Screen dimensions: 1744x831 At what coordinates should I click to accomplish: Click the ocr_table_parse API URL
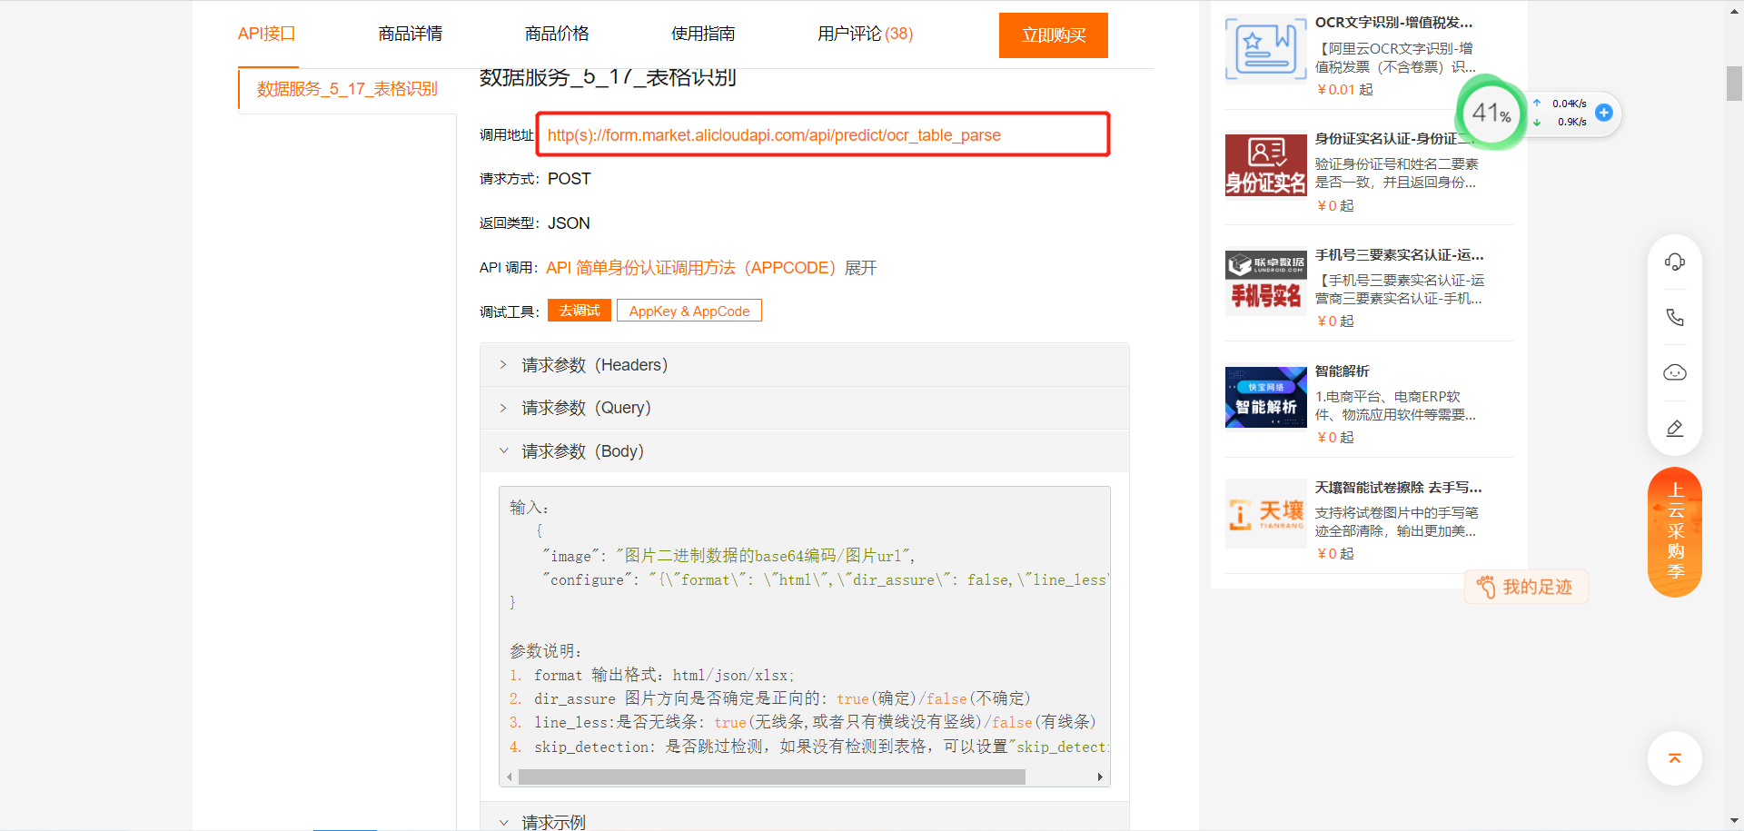774,135
